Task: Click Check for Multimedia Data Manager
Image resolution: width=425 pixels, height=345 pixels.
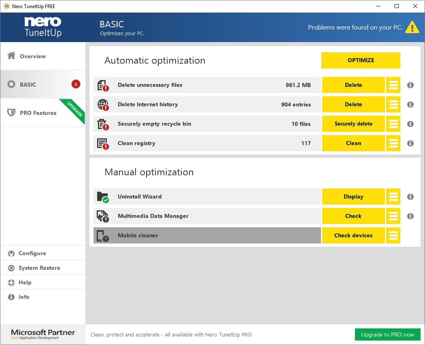Action: pyautogui.click(x=353, y=216)
